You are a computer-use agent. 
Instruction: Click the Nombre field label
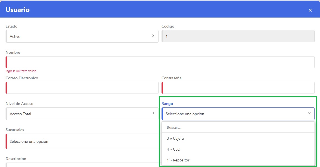click(13, 52)
